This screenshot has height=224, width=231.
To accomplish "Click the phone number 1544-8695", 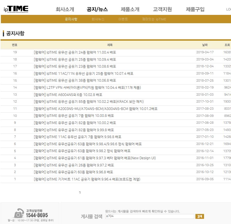I will (37, 215).
